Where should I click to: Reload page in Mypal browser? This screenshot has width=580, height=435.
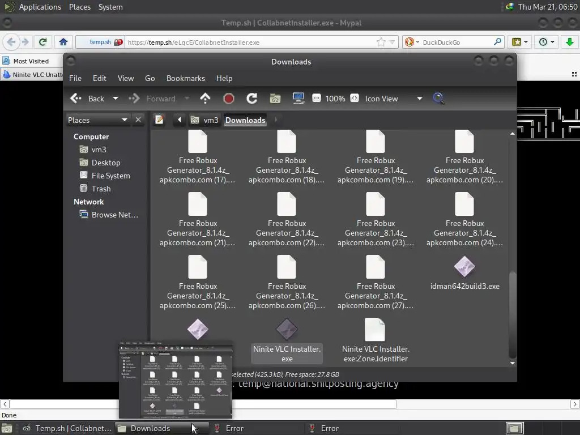click(43, 42)
